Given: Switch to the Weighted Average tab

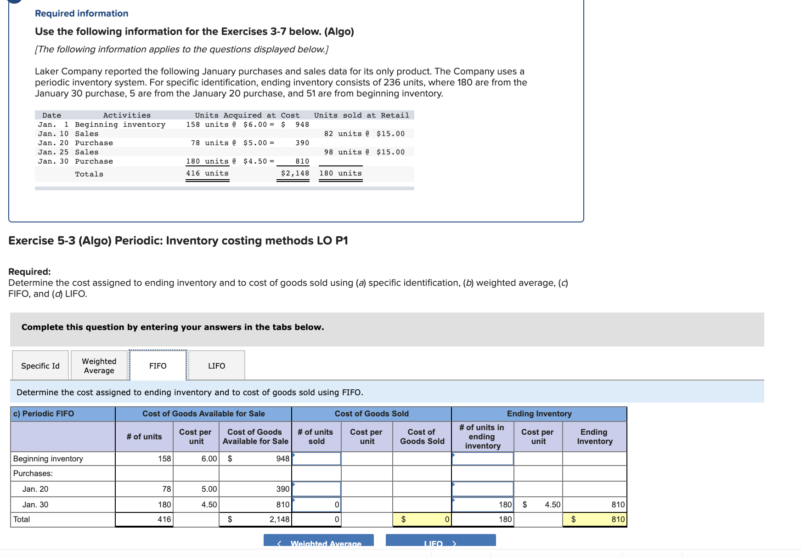Looking at the screenshot, I should (x=99, y=365).
